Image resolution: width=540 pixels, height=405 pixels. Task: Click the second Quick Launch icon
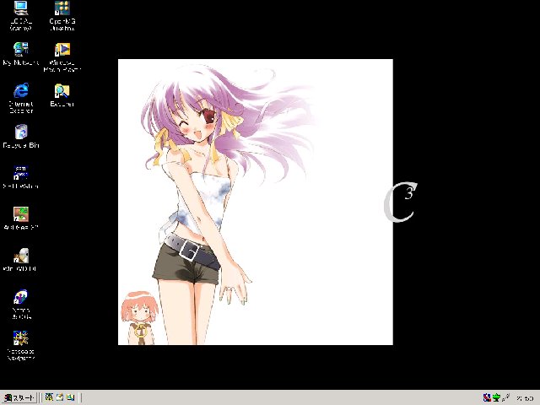click(60, 397)
